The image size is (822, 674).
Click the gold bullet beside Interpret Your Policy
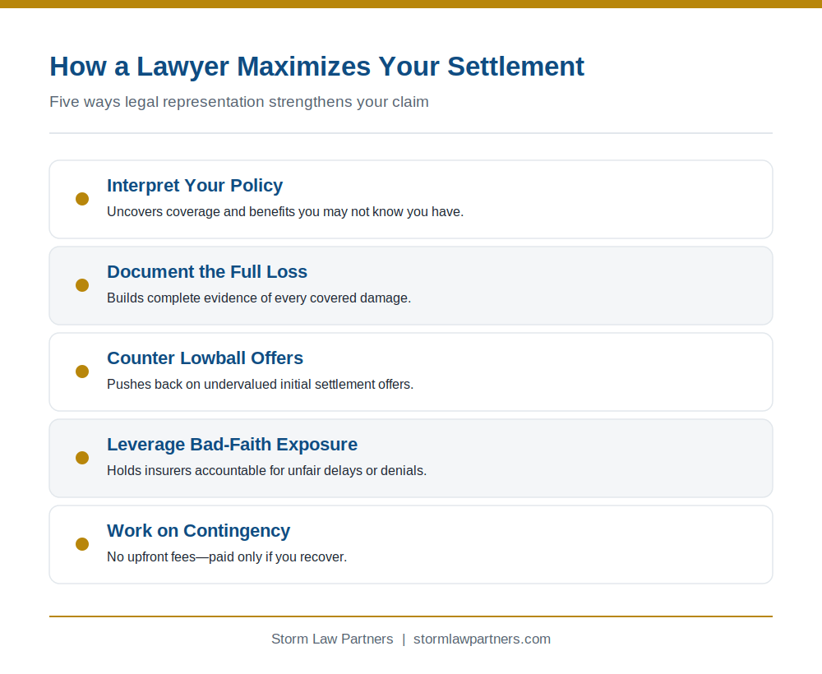[82, 199]
